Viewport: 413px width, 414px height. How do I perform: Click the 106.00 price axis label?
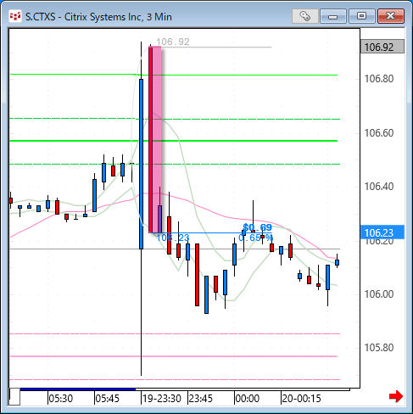(379, 294)
